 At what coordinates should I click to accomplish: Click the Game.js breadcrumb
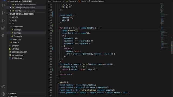[x=72, y=1]
